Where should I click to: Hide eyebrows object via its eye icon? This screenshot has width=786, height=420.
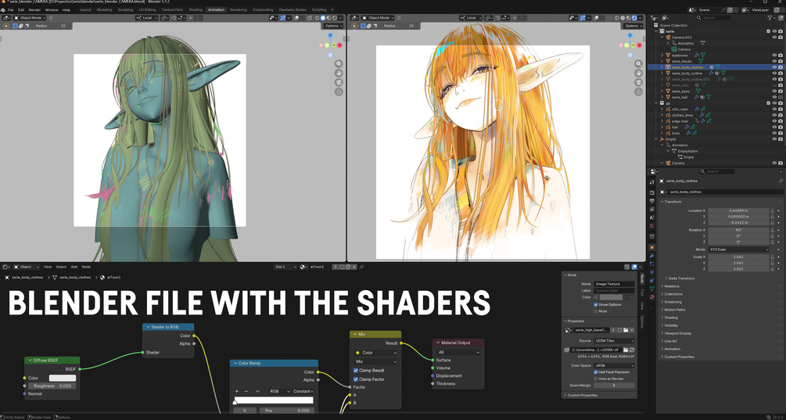pyautogui.click(x=774, y=55)
